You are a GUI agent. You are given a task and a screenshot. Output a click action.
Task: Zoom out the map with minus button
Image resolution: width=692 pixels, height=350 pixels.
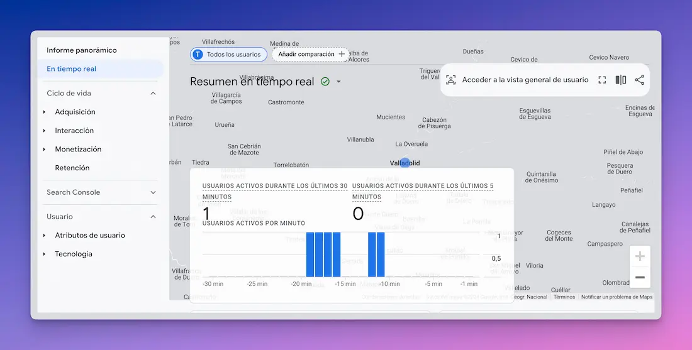[640, 277]
